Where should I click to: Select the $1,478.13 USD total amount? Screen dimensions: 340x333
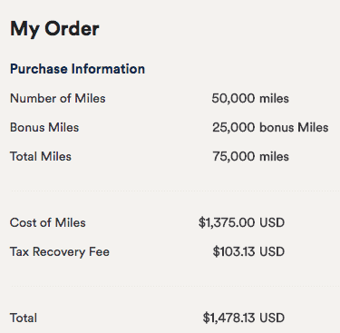click(x=244, y=318)
